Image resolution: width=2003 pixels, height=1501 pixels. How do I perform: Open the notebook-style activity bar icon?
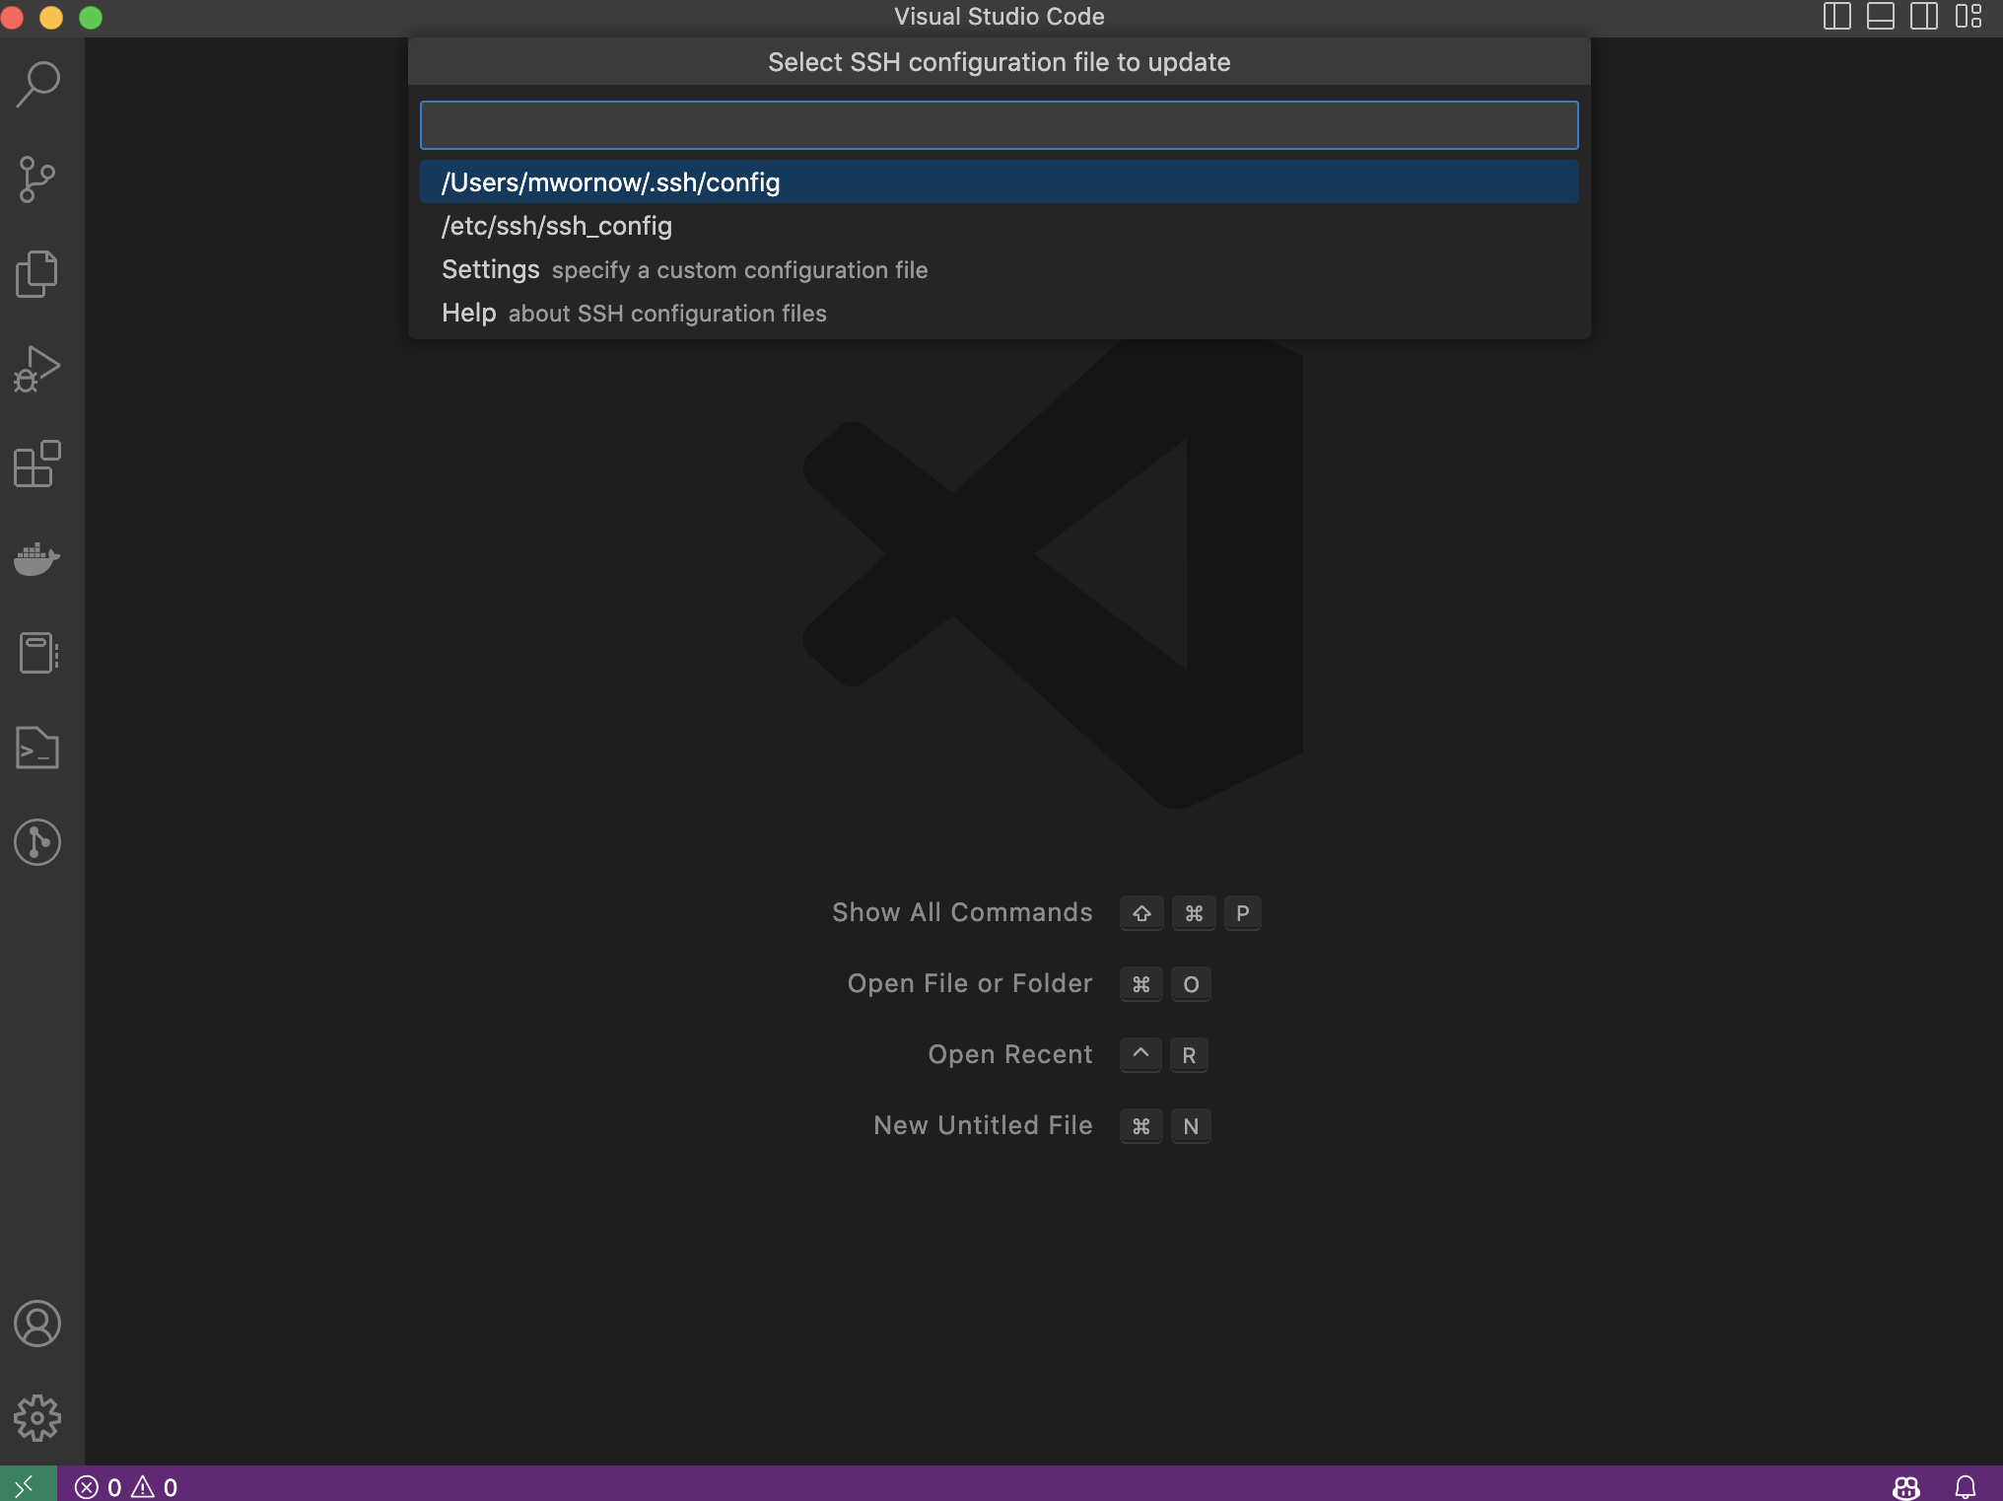coord(37,653)
